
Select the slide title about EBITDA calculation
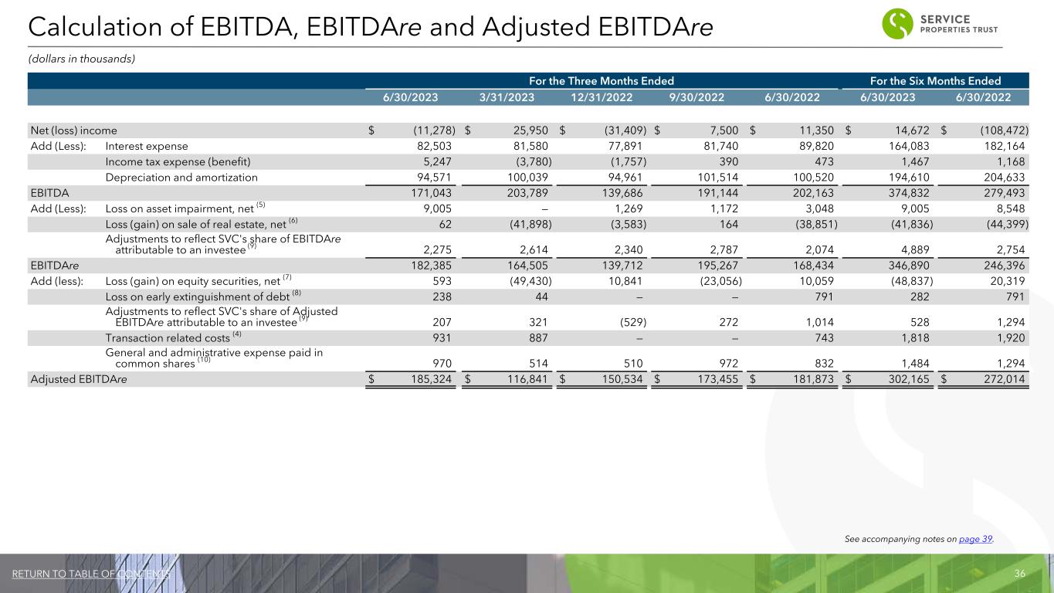point(370,26)
